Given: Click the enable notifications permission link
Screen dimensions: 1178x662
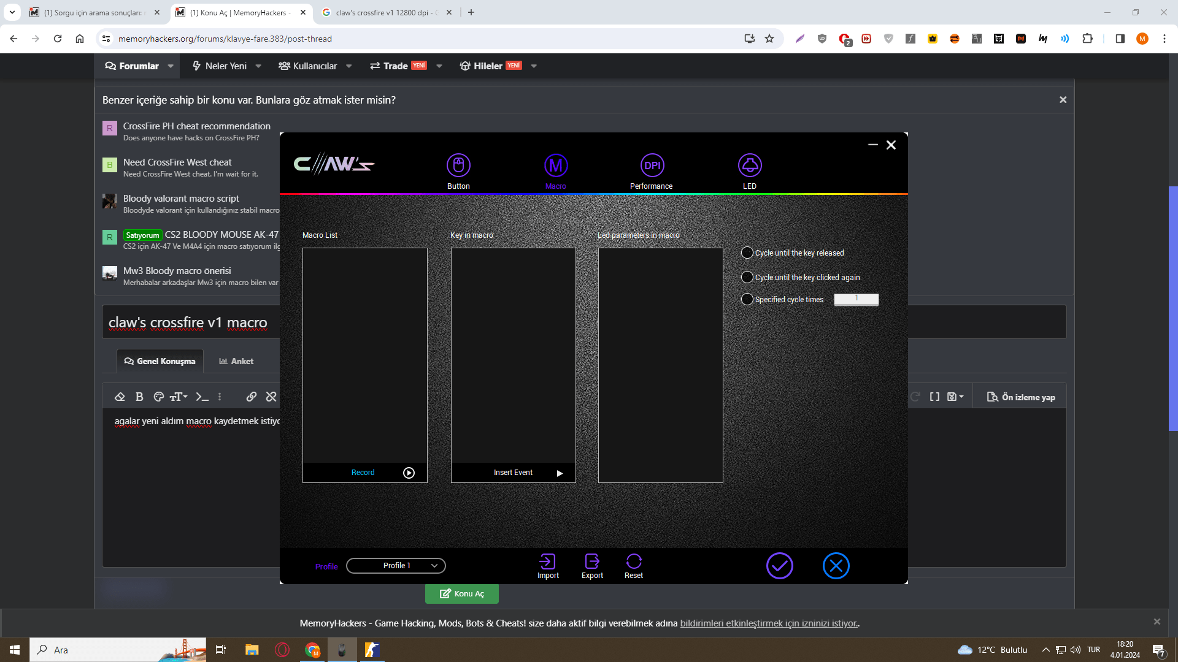Looking at the screenshot, I should tap(769, 623).
